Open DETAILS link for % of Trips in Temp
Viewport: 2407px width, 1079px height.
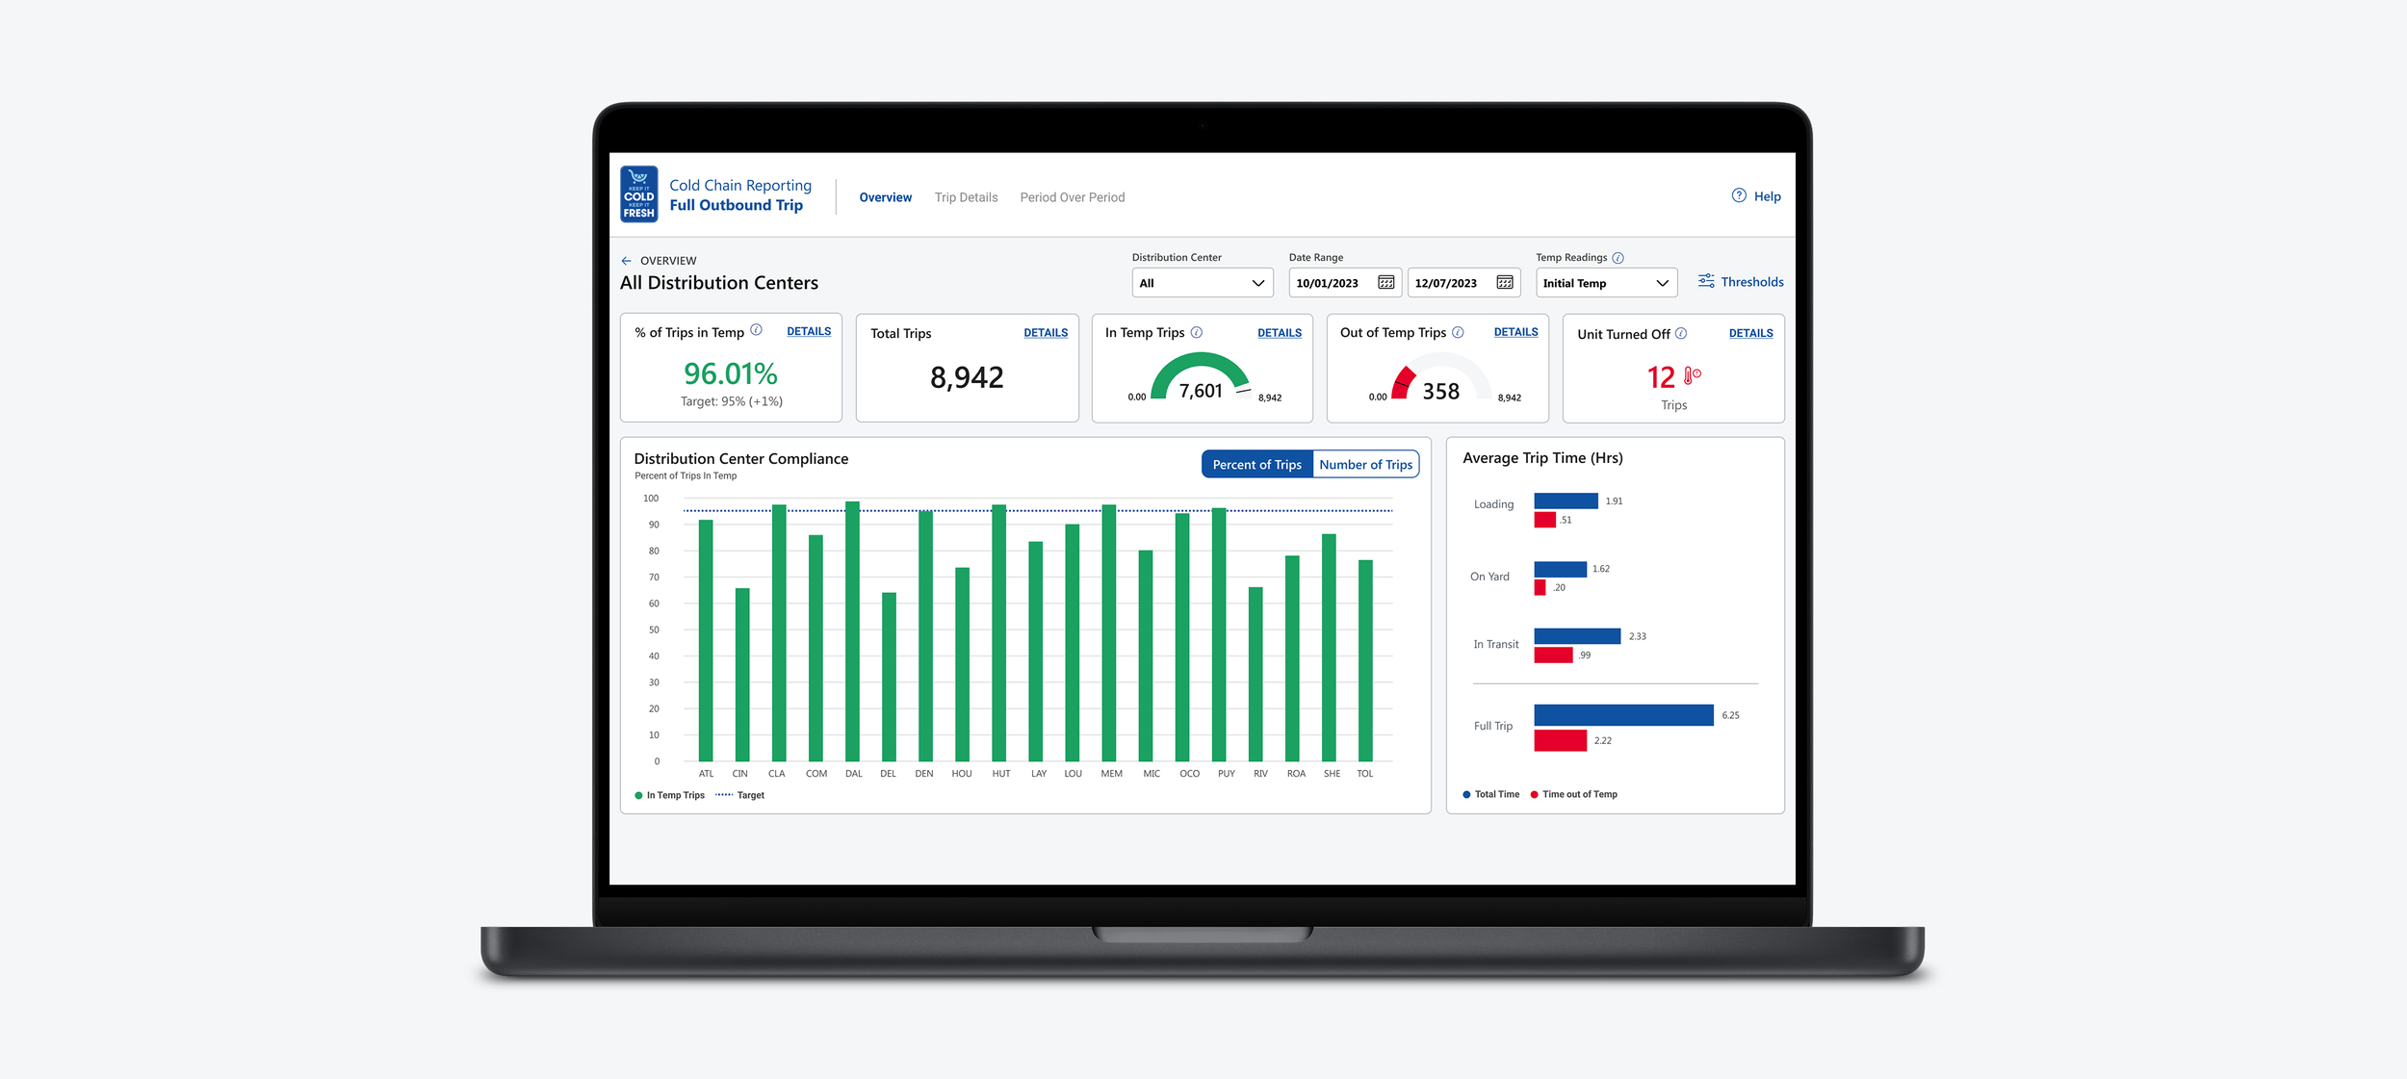(809, 331)
